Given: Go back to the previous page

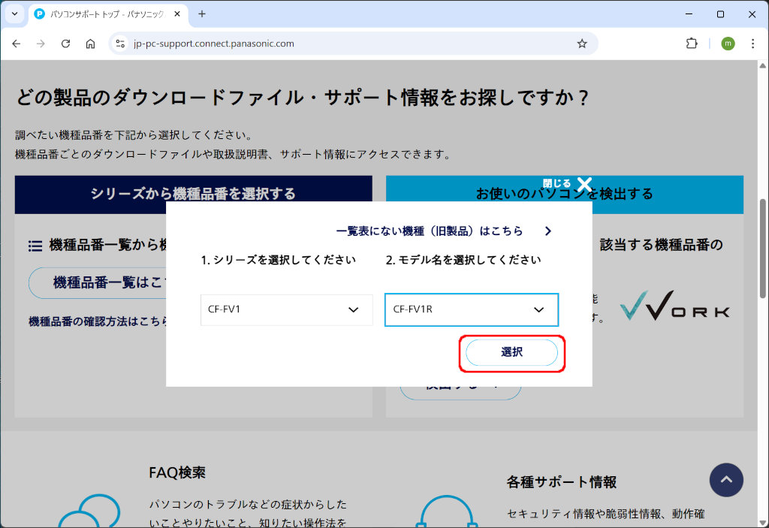Looking at the screenshot, I should [x=17, y=44].
